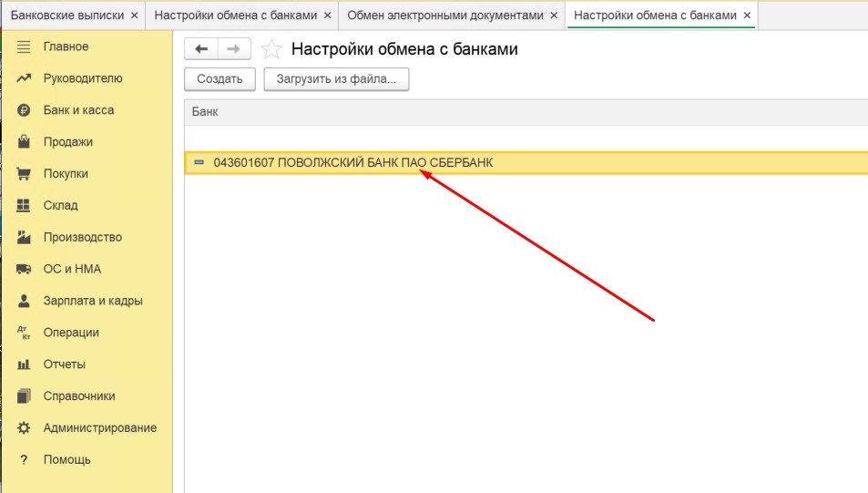The height and width of the screenshot is (493, 868).
Task: Close the Обмен электронными документами tab
Action: coord(554,15)
